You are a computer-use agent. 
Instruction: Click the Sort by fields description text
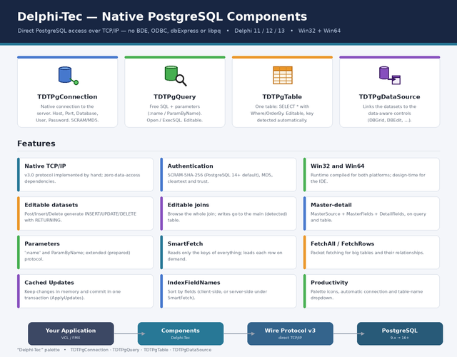pyautogui.click(x=217, y=295)
